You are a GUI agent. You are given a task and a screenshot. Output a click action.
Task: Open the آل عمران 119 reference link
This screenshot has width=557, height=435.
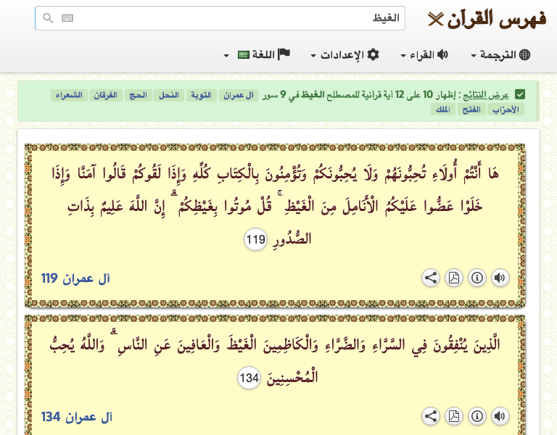click(x=75, y=278)
